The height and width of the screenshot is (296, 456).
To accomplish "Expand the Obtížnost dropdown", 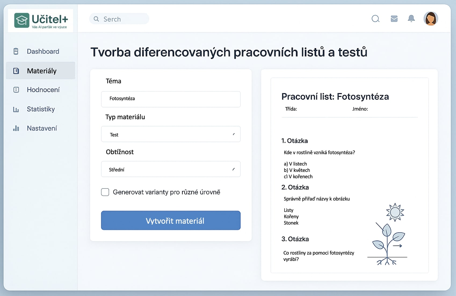I will click(x=171, y=169).
